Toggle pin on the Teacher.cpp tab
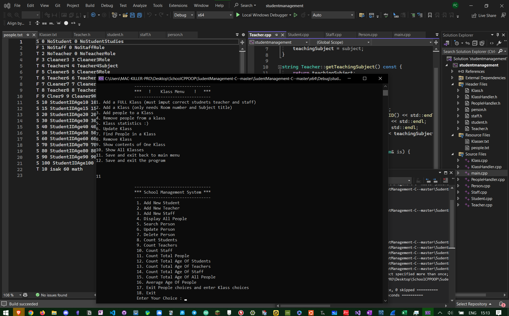The image size is (509, 316). tap(277, 35)
